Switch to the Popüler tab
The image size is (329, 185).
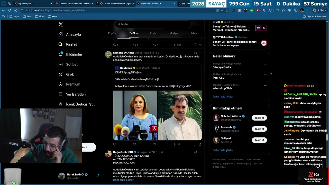tap(113, 33)
